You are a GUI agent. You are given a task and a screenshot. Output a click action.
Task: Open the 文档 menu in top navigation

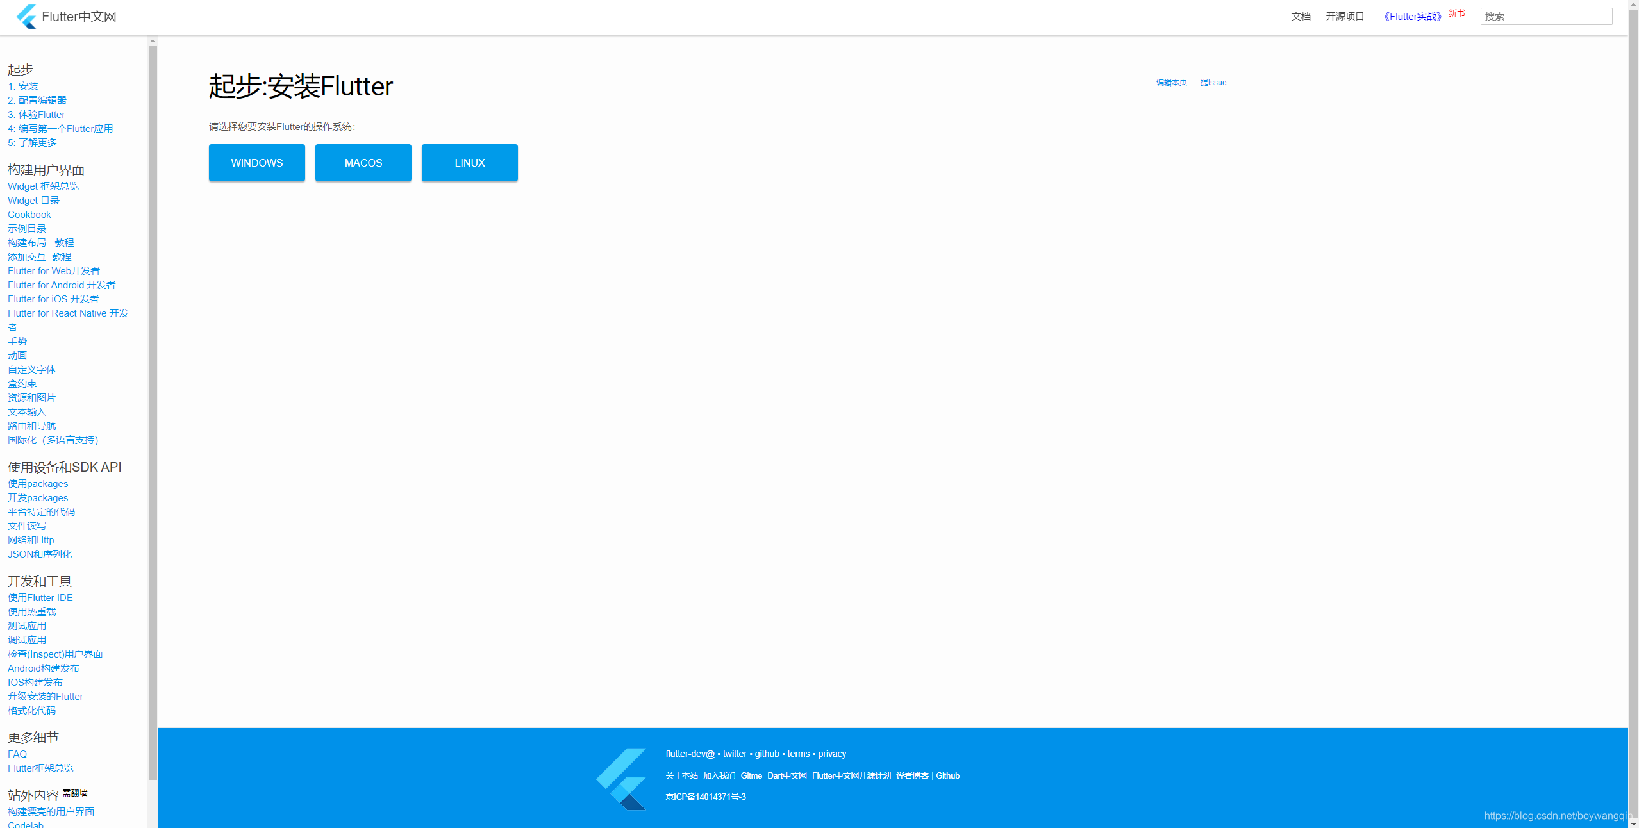coord(1301,17)
